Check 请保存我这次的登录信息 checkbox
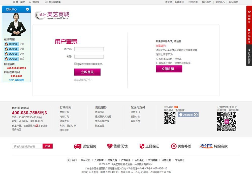Image resolution: width=252 pixels, height=174 pixels. (x=75, y=64)
